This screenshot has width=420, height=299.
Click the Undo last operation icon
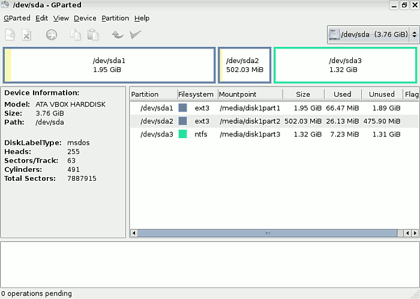[x=118, y=35]
